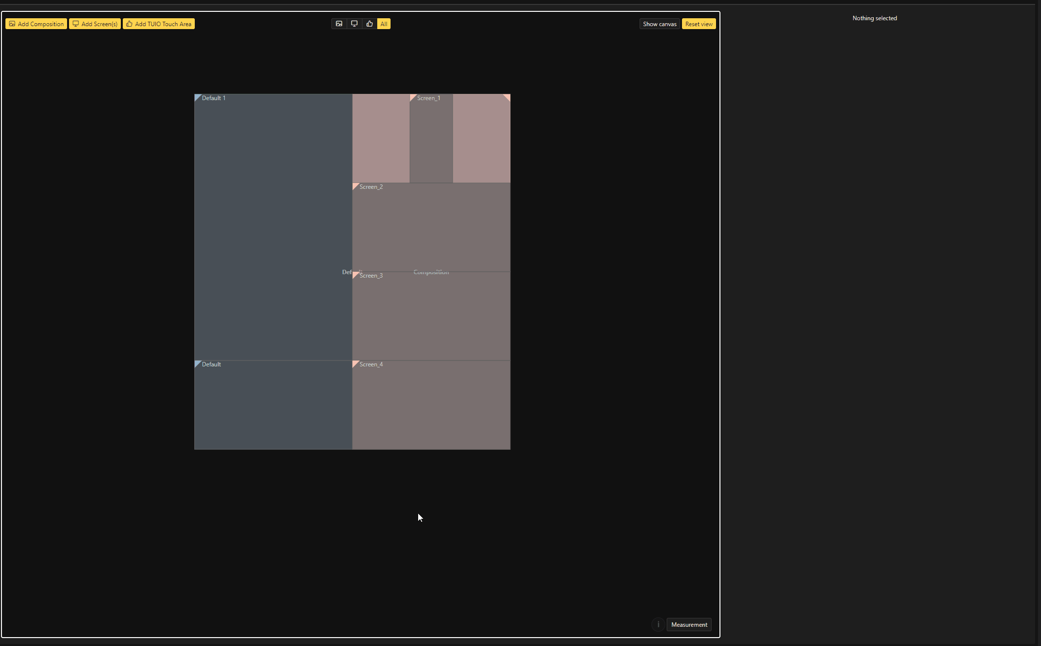The height and width of the screenshot is (646, 1041).
Task: Click the Screen_2 corner triangle handle
Action: 355,186
